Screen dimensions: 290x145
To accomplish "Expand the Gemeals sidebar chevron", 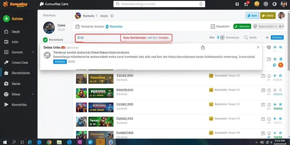I will pyautogui.click(x=33, y=52).
